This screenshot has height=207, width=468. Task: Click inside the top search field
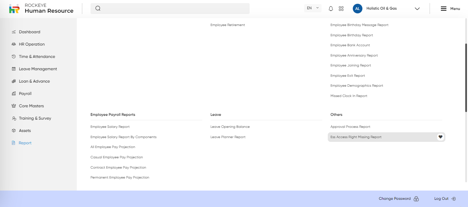pos(170,9)
